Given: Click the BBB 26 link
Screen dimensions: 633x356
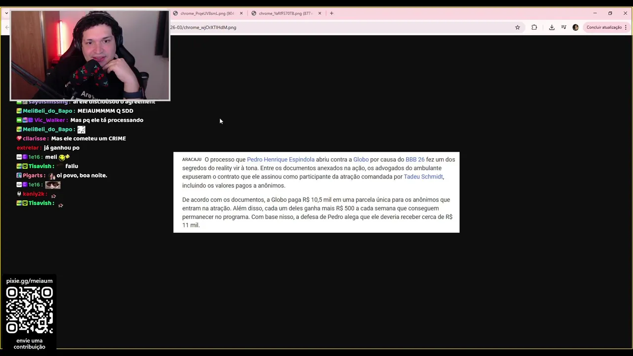Looking at the screenshot, I should point(415,160).
